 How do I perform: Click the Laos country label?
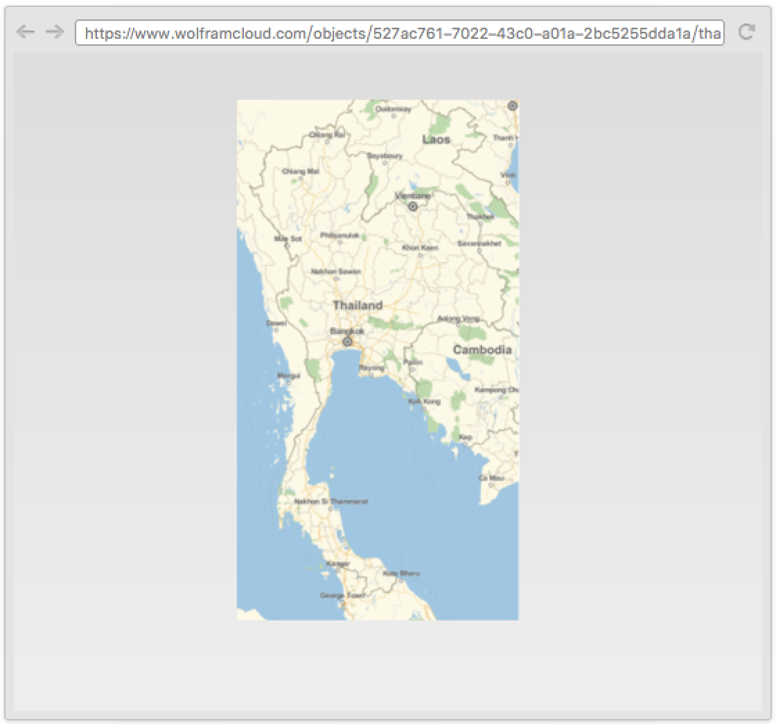[436, 139]
